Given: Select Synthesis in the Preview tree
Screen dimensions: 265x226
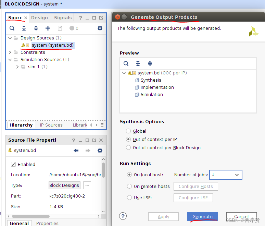Looking at the screenshot, I should click(x=151, y=80).
